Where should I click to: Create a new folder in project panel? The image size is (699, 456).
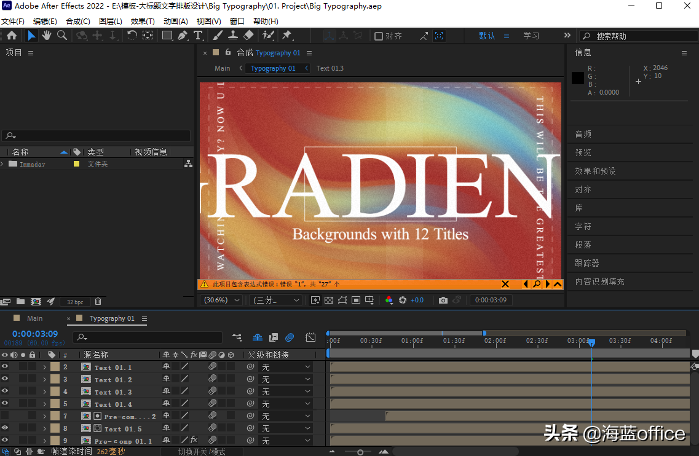20,302
